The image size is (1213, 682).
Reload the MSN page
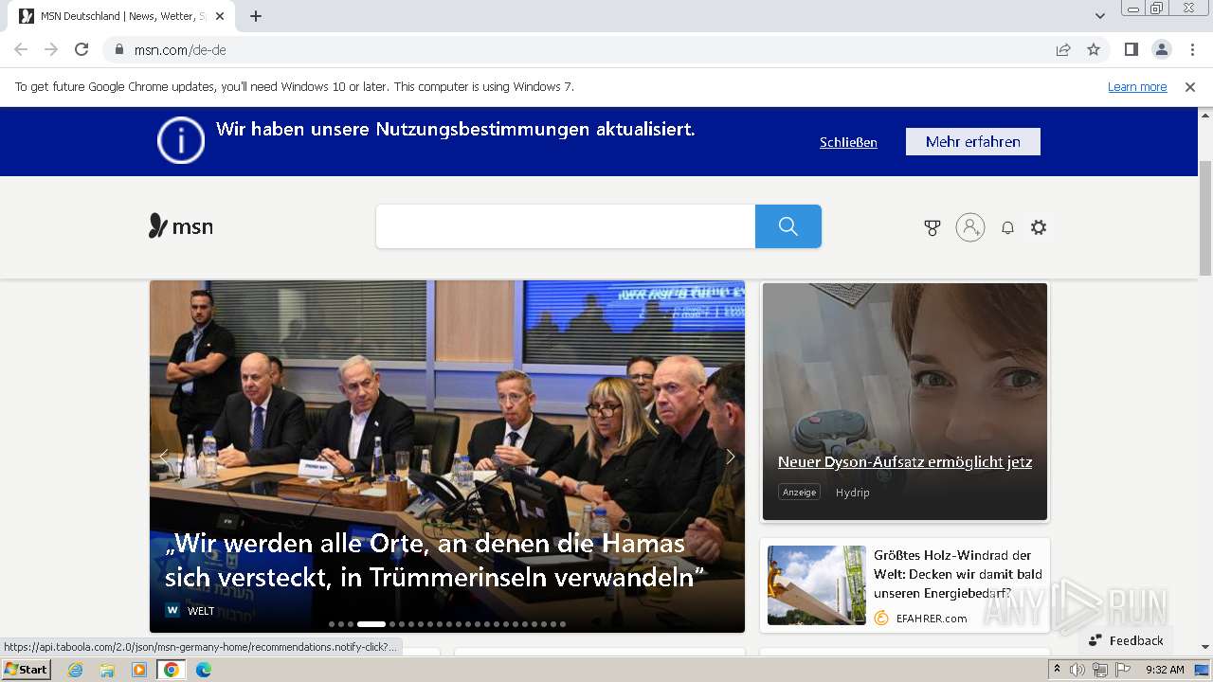click(81, 49)
